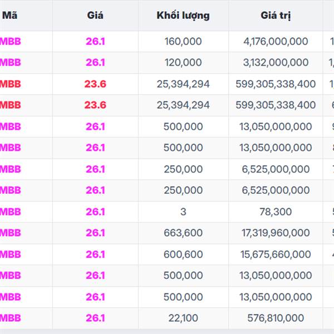Click the 576,810,000 value cell
Screen dimensions: 334x334
276,318
